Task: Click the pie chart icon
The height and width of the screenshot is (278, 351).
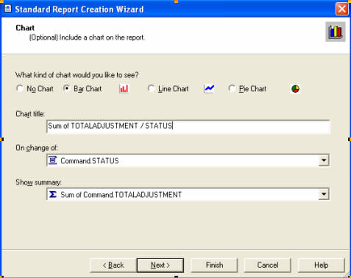Action: [295, 89]
